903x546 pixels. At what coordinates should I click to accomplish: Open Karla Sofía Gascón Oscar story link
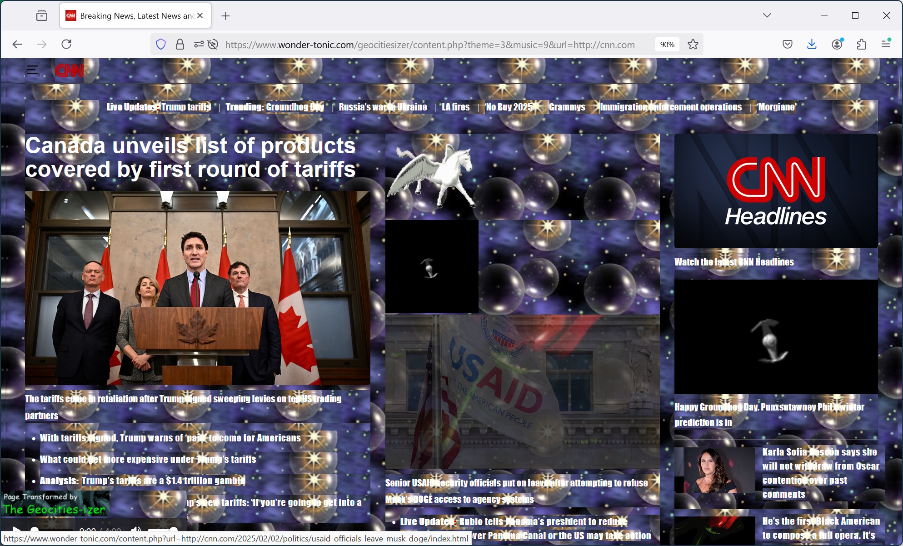pos(821,473)
